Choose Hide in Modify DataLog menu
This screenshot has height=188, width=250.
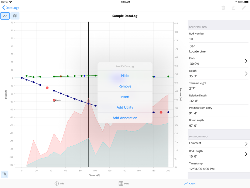click(125, 76)
